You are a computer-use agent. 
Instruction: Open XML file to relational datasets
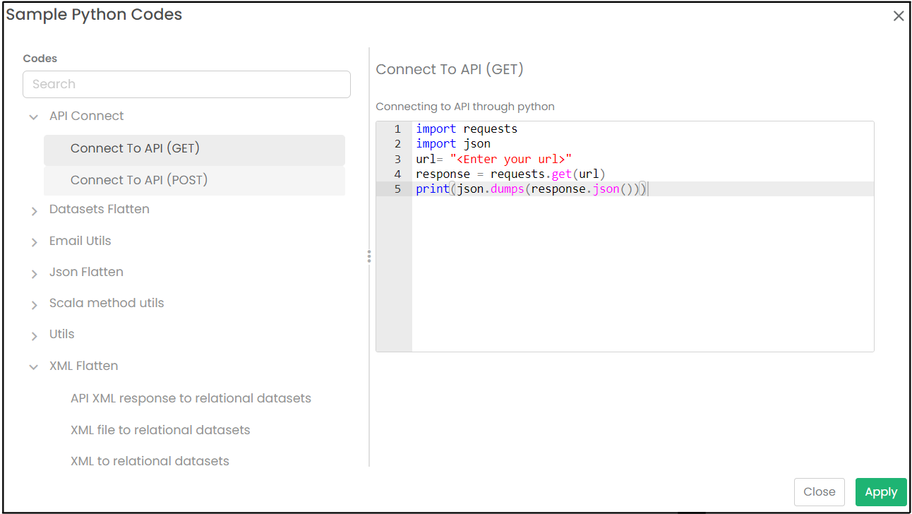[160, 430]
